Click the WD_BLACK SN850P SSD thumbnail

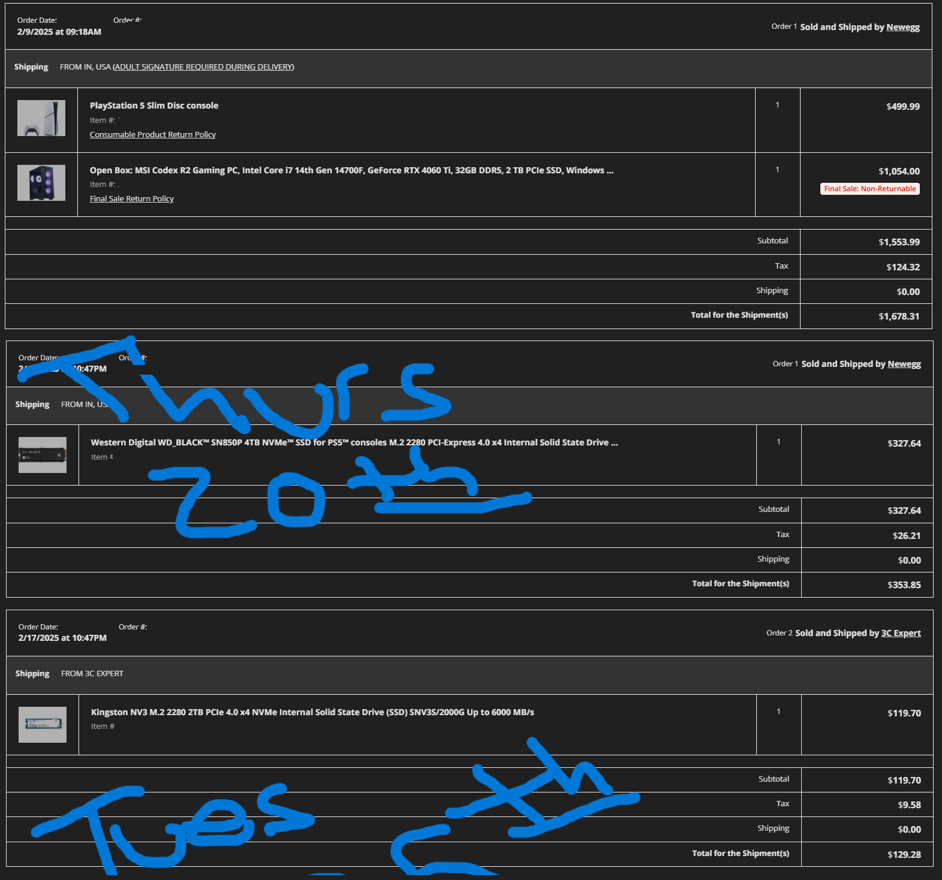(43, 455)
